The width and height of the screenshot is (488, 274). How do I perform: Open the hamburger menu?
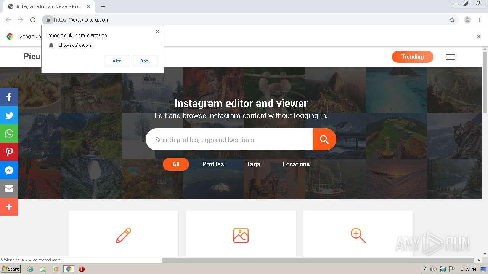tap(451, 57)
